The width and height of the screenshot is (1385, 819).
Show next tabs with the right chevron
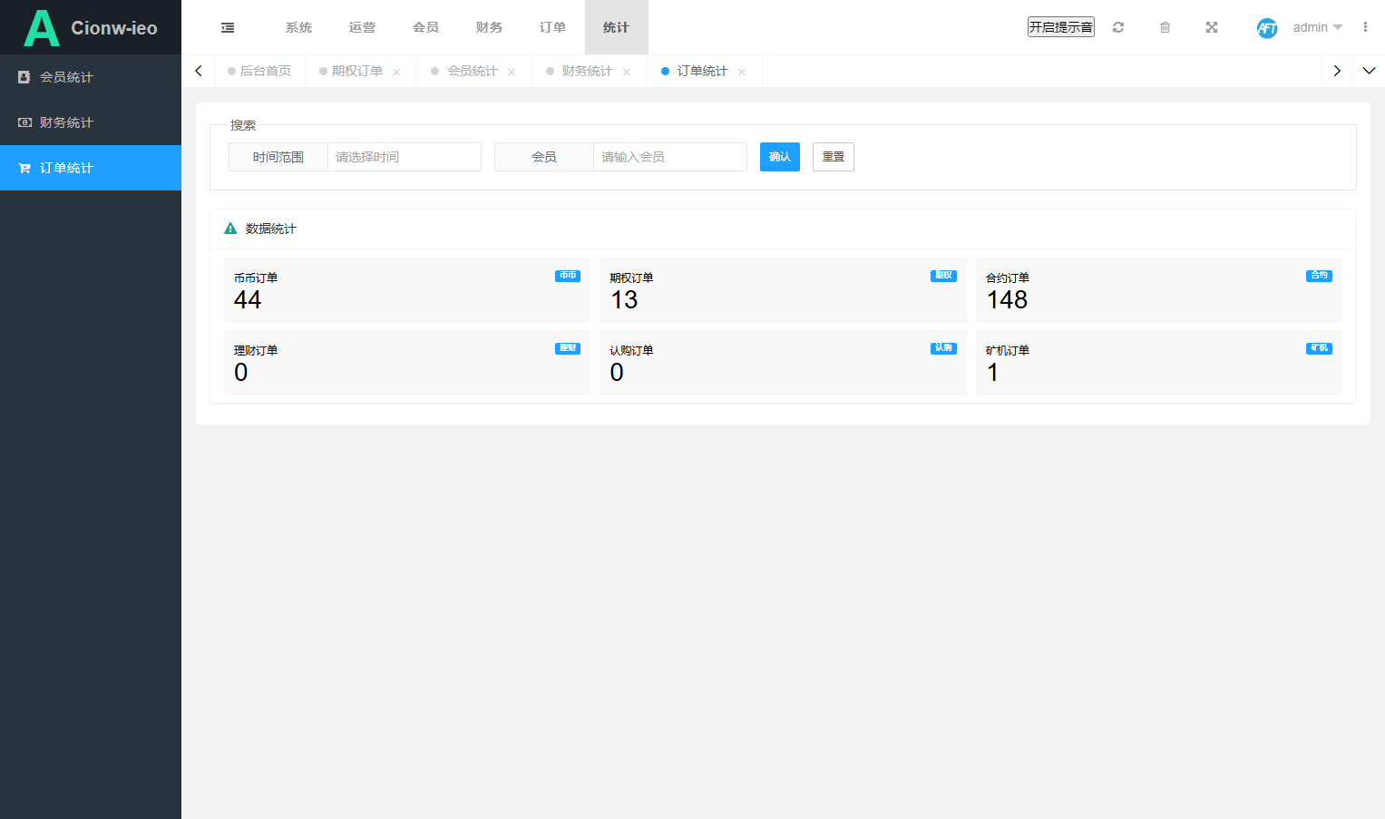click(x=1337, y=71)
